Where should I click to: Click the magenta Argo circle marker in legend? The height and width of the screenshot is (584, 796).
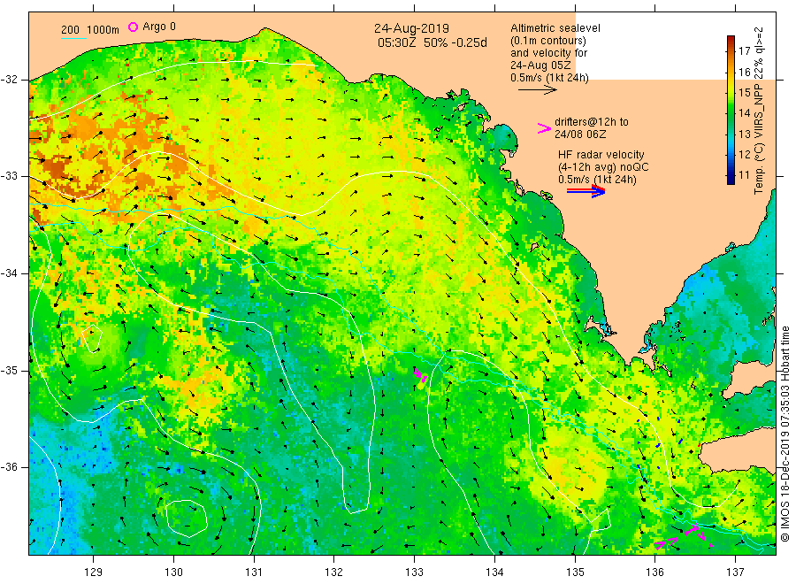click(x=133, y=27)
